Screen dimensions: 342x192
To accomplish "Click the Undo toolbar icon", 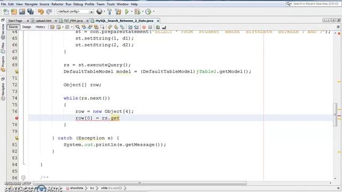I will [x=41, y=12].
